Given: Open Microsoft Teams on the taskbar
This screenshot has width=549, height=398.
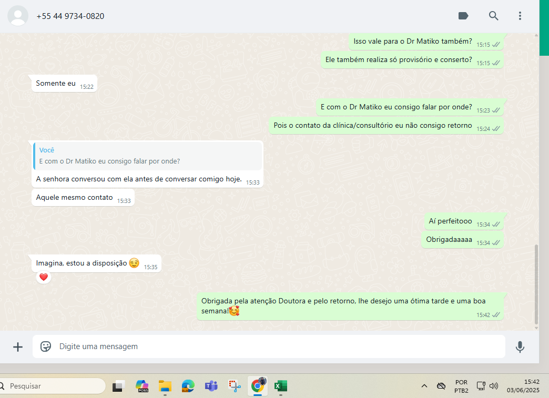Looking at the screenshot, I should pyautogui.click(x=211, y=386).
